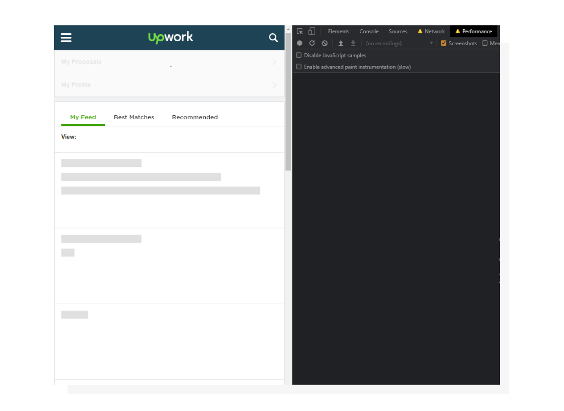Enable advanced paint instrumentation option
This screenshot has width=564, height=411.
(299, 67)
